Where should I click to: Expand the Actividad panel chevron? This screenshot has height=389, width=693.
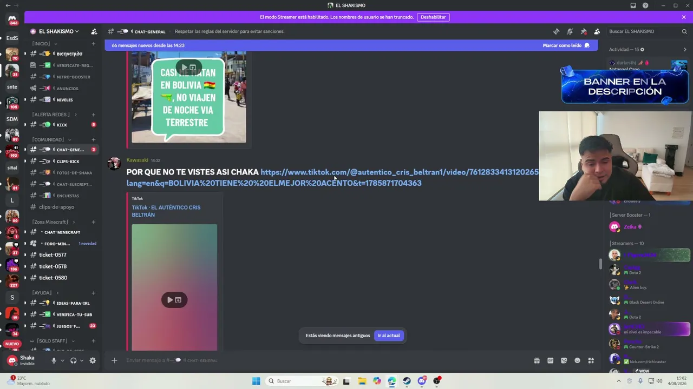coord(685,50)
